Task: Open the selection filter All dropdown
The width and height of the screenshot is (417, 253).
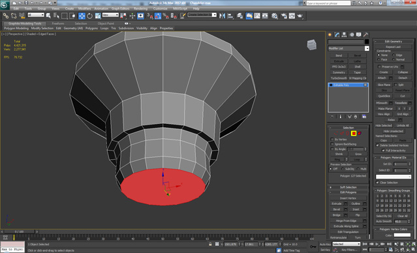Action: click(x=36, y=15)
